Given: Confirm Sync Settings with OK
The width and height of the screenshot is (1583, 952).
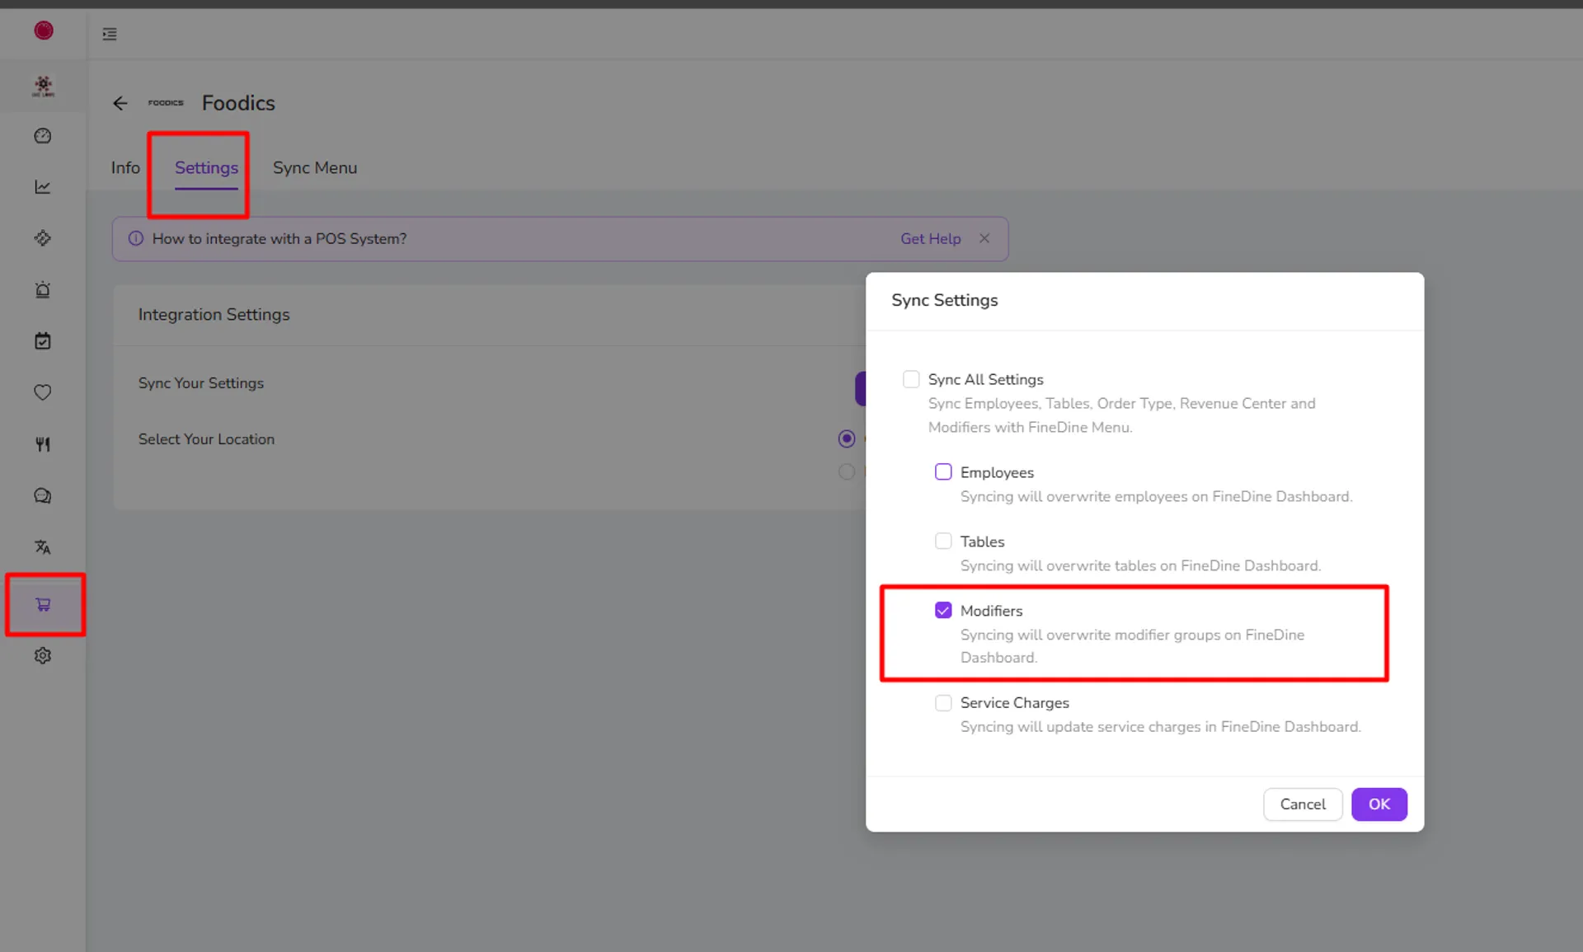Looking at the screenshot, I should tap(1379, 804).
